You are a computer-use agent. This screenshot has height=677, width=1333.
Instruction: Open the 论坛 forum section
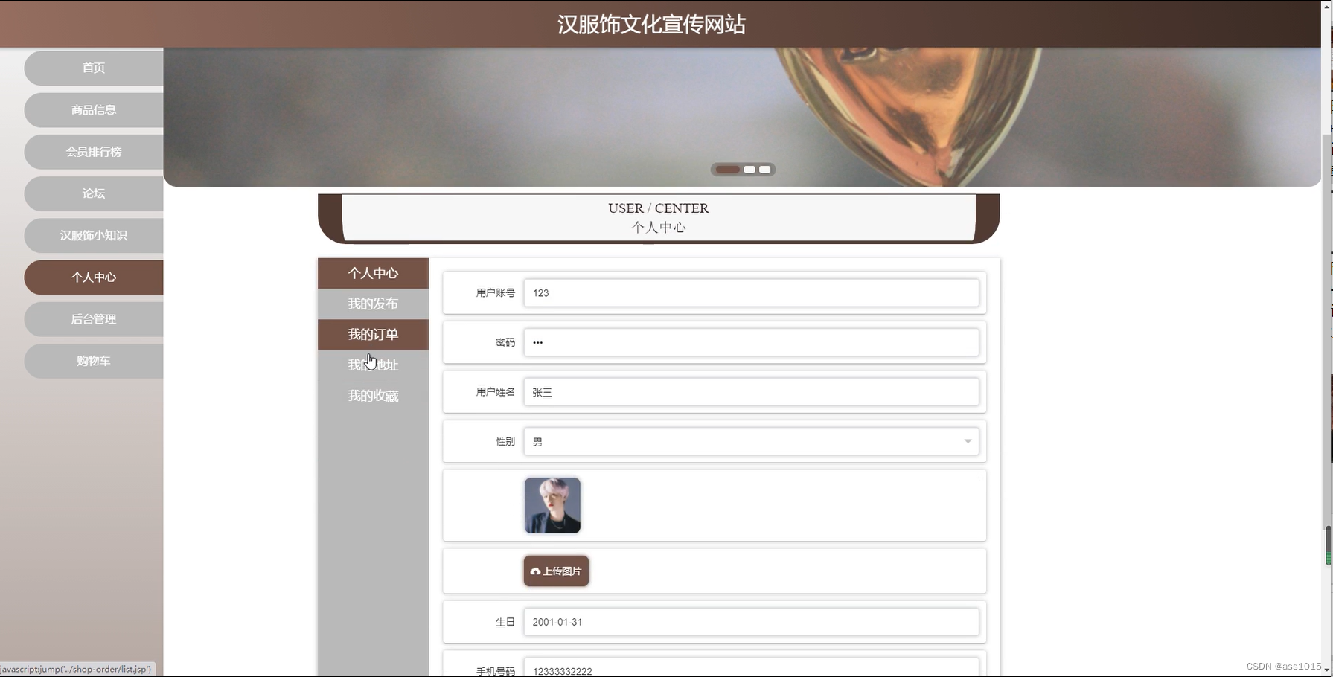[x=93, y=193]
